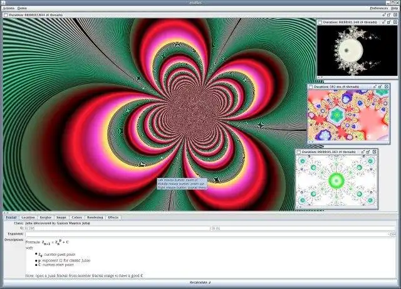Click inside the main flower fractal image
The height and width of the screenshot is (289, 401).
click(x=159, y=114)
